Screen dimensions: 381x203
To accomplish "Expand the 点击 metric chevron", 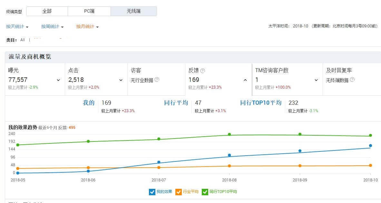I will click(x=121, y=80).
